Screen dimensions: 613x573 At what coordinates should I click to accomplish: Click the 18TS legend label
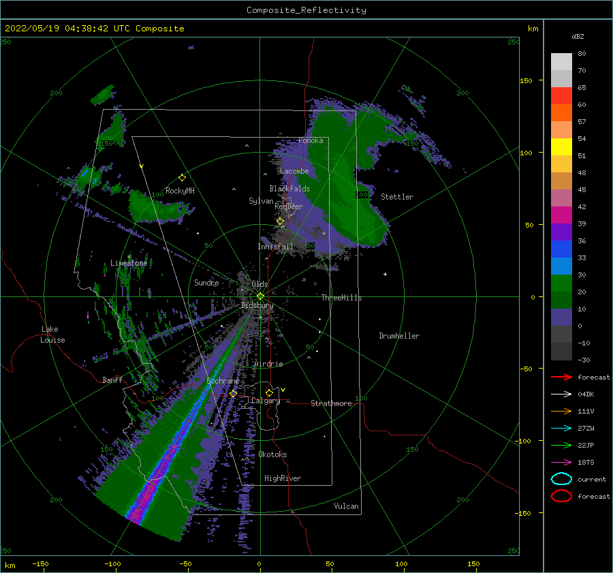[x=586, y=463]
